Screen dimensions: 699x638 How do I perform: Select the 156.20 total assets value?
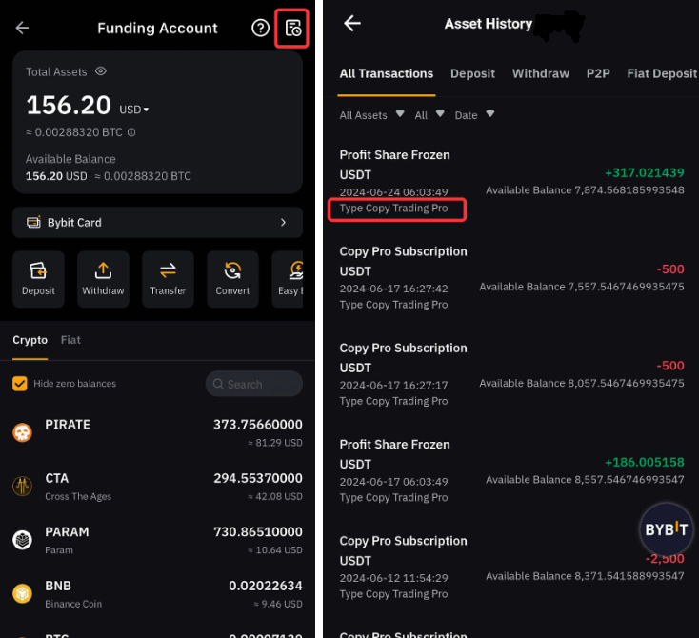pos(69,105)
